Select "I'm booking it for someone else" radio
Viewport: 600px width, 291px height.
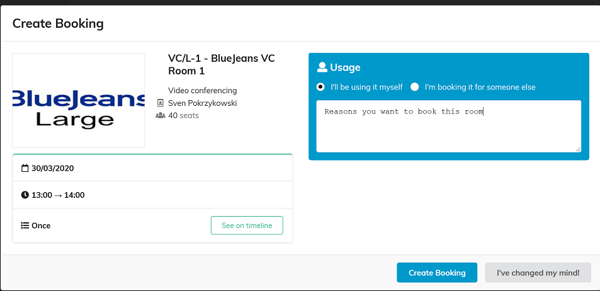coord(415,87)
